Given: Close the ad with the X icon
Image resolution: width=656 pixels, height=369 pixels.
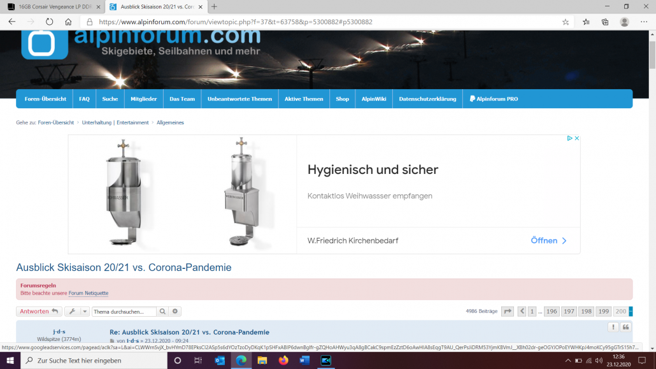Looking at the screenshot, I should tap(576, 138).
